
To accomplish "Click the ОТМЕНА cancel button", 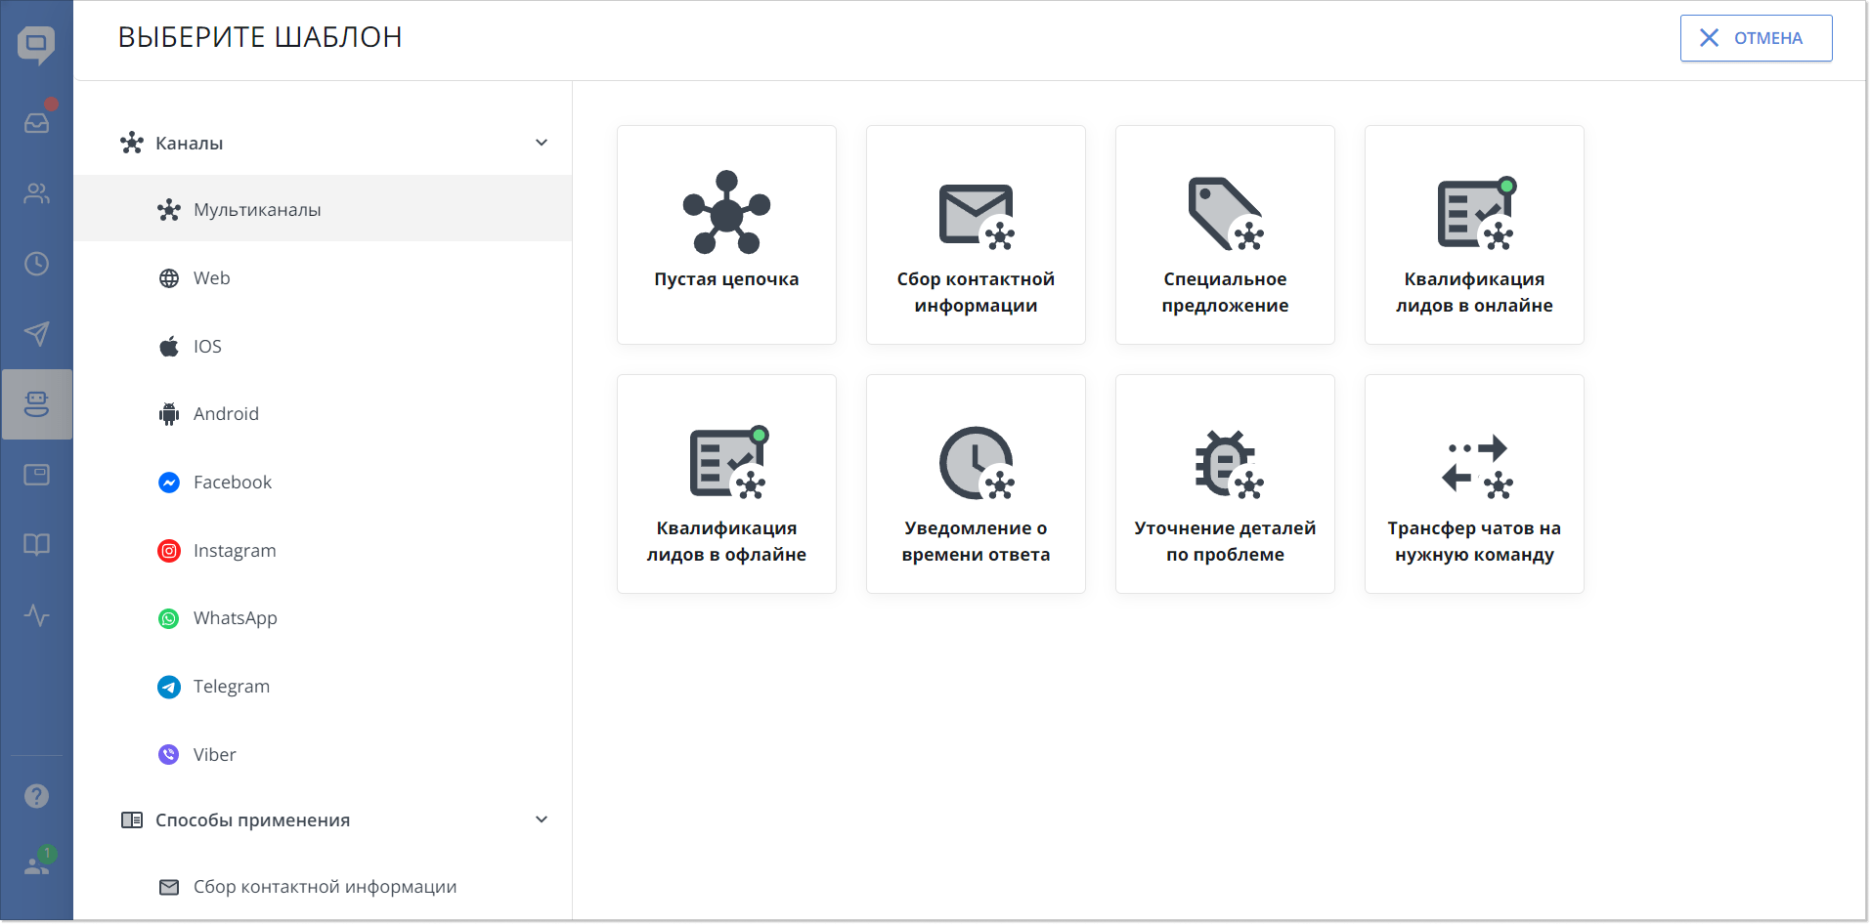I will tap(1756, 38).
